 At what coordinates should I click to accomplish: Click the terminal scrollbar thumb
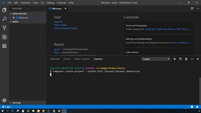click(200, 91)
